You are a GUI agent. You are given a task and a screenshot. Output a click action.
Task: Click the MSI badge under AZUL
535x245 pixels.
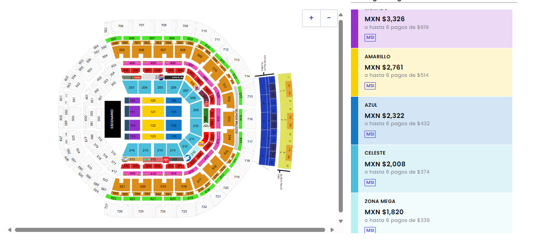click(x=370, y=134)
